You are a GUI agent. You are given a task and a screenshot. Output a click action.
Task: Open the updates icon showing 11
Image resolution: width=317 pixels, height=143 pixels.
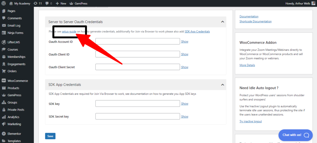coord(36,3)
